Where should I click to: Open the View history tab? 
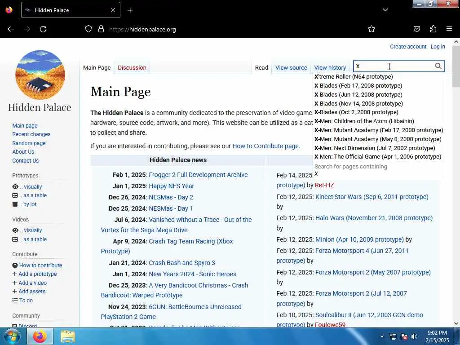pyautogui.click(x=330, y=67)
